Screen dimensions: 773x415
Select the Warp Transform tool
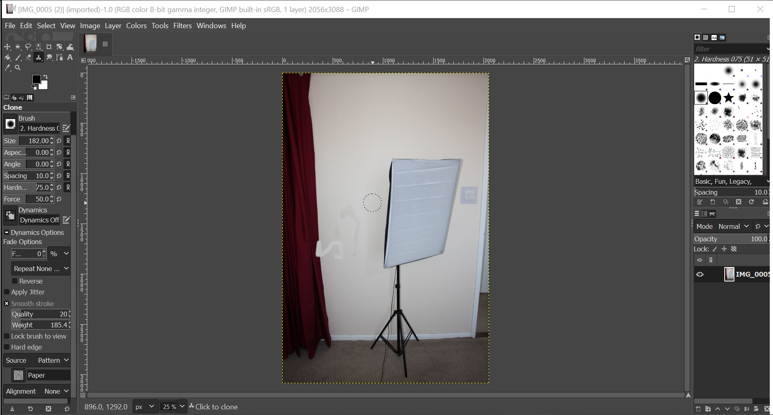click(x=70, y=47)
